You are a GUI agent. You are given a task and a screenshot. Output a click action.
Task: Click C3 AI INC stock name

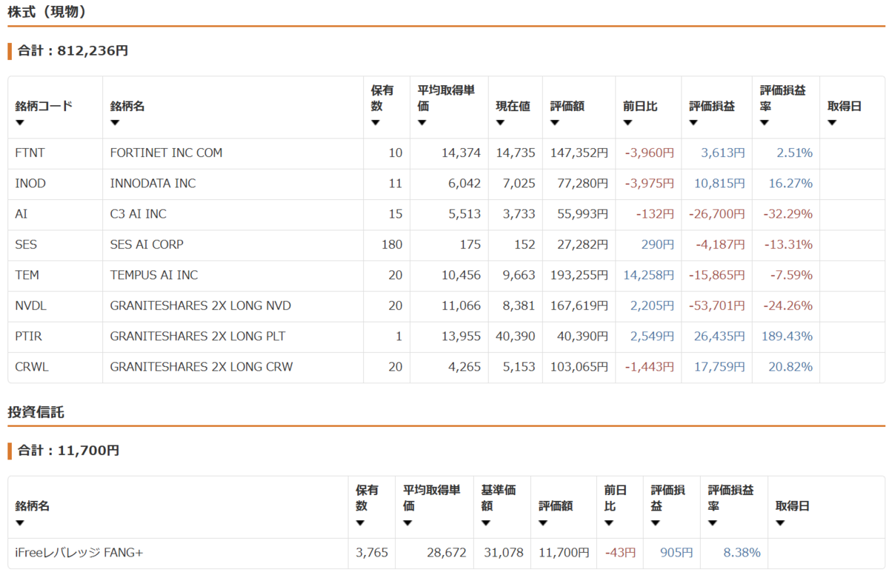138,214
